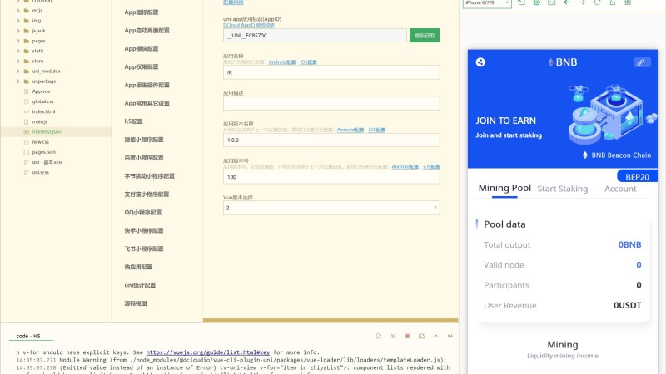Open the iPhone 6/7/8 device dropdown
Viewport: 666px width, 374px height.
pyautogui.click(x=487, y=3)
